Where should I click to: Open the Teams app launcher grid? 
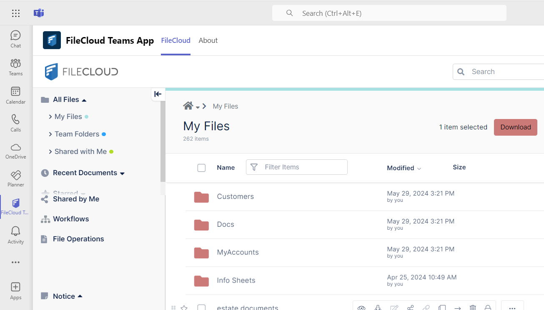pyautogui.click(x=16, y=13)
